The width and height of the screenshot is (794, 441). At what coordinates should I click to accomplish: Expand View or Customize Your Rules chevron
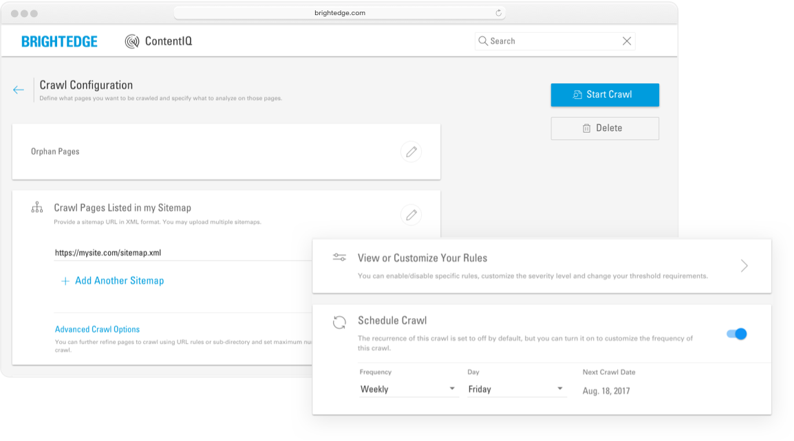pos(744,266)
